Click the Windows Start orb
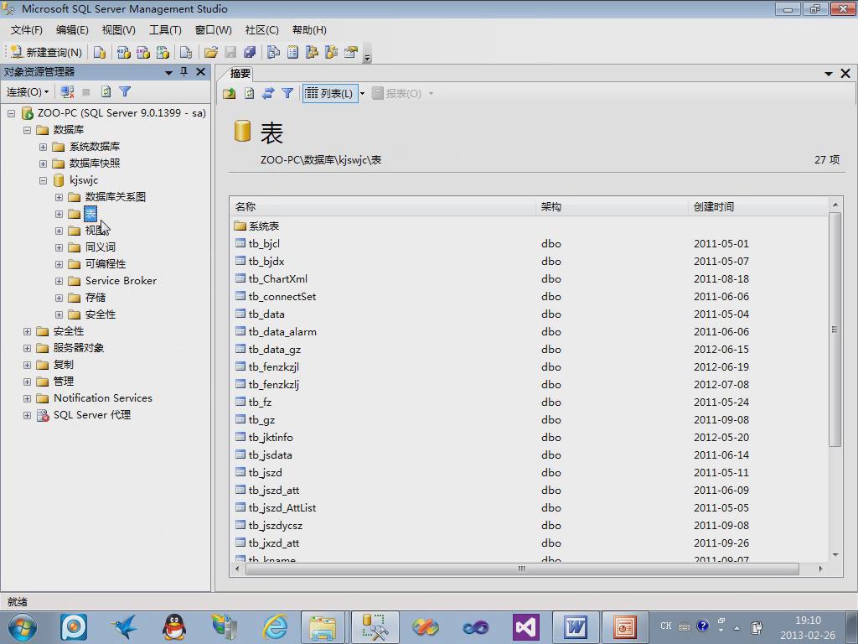The width and height of the screenshot is (858, 644). pos(23,627)
